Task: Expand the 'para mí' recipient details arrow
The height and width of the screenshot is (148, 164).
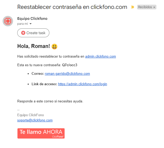Action: click(31, 24)
